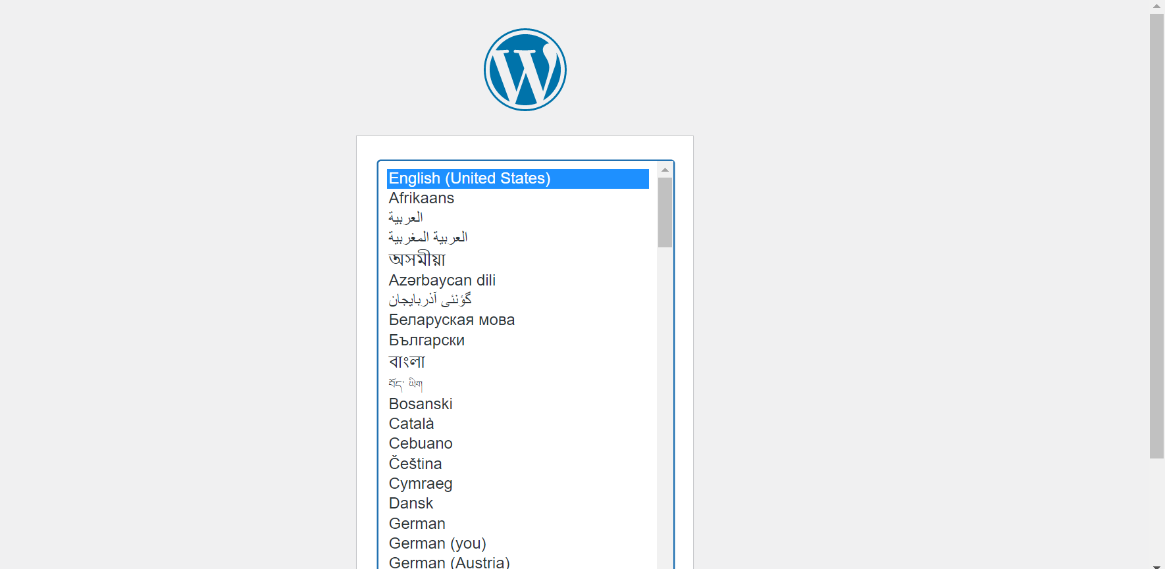Select Беларуская мова language

click(x=518, y=320)
